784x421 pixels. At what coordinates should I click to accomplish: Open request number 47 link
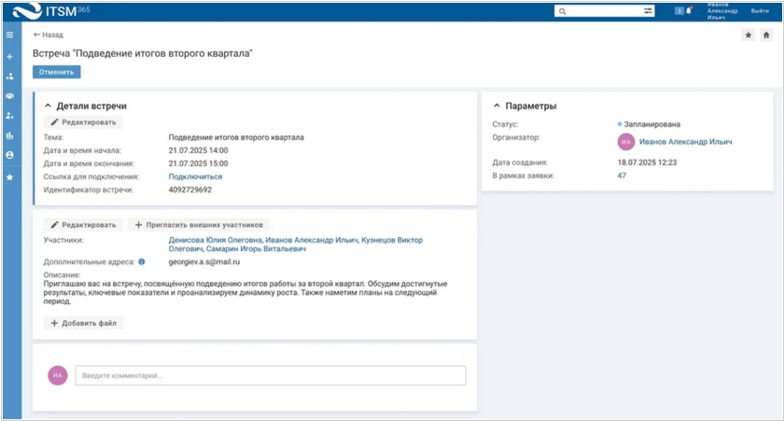pos(622,175)
